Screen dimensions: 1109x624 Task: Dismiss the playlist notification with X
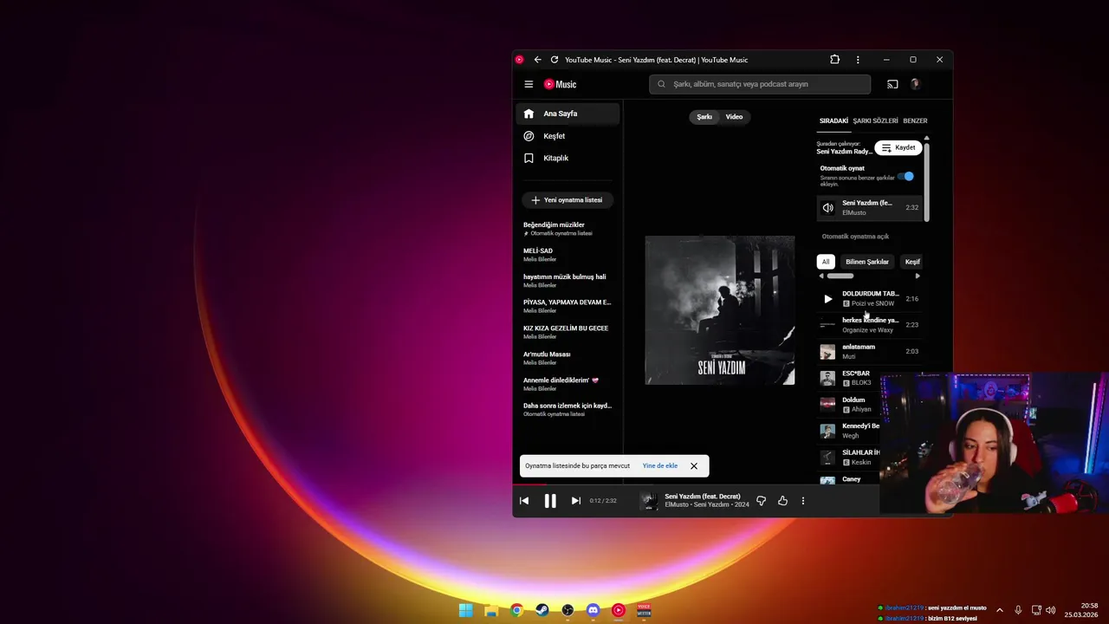[x=694, y=466]
